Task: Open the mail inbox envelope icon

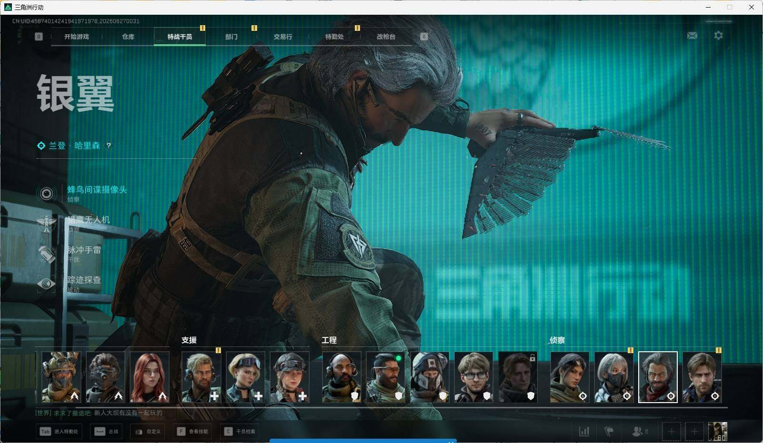Action: click(692, 36)
